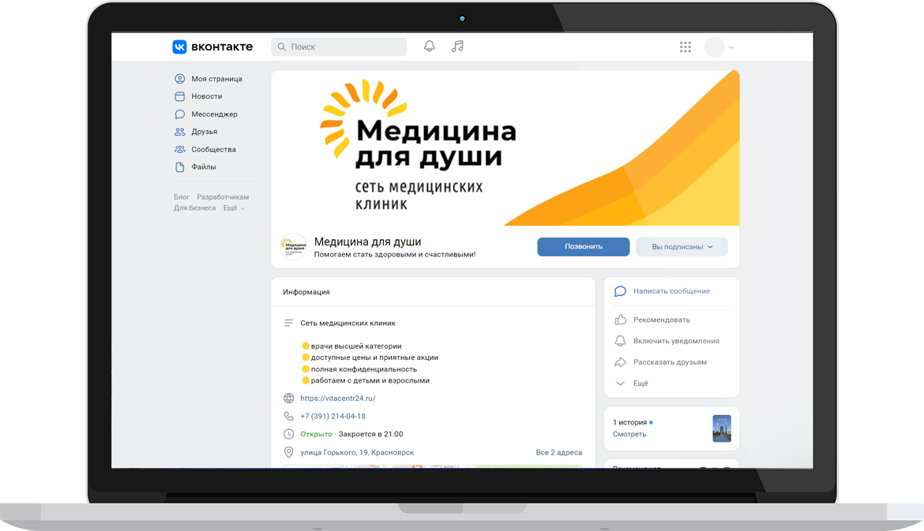This screenshot has height=531, width=924.
Task: Click the Файлы document icon
Action: click(180, 167)
